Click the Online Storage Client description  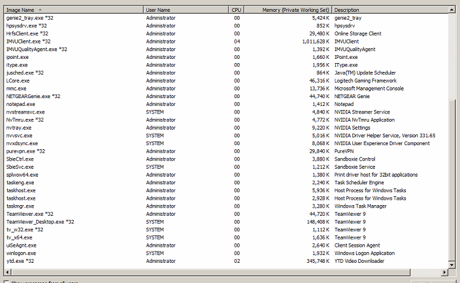coord(358,34)
